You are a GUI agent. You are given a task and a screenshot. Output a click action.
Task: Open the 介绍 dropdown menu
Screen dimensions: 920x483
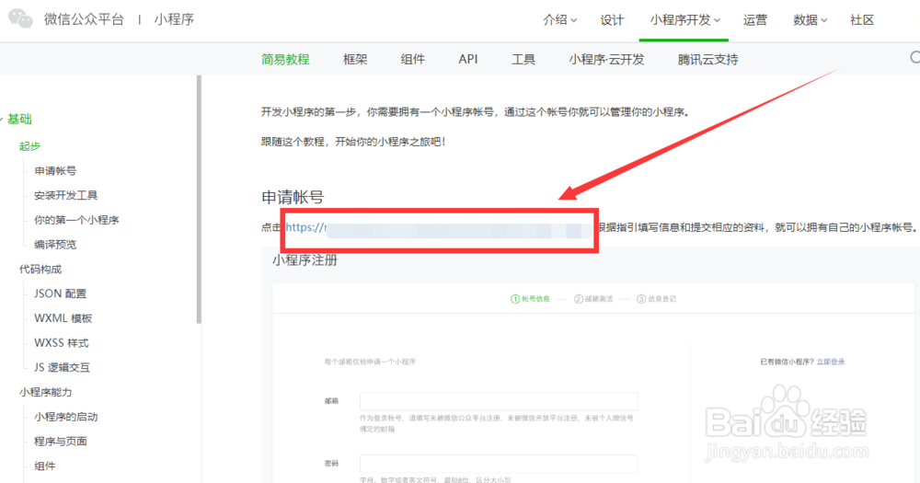pos(559,20)
